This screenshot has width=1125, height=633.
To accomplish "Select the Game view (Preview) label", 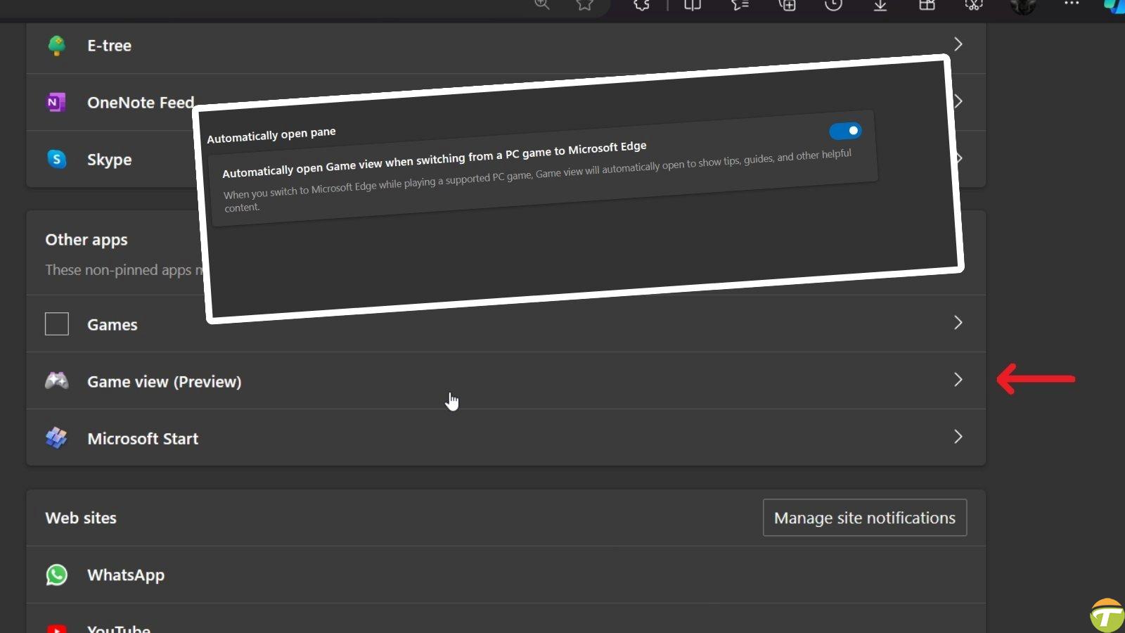I will coord(164,382).
